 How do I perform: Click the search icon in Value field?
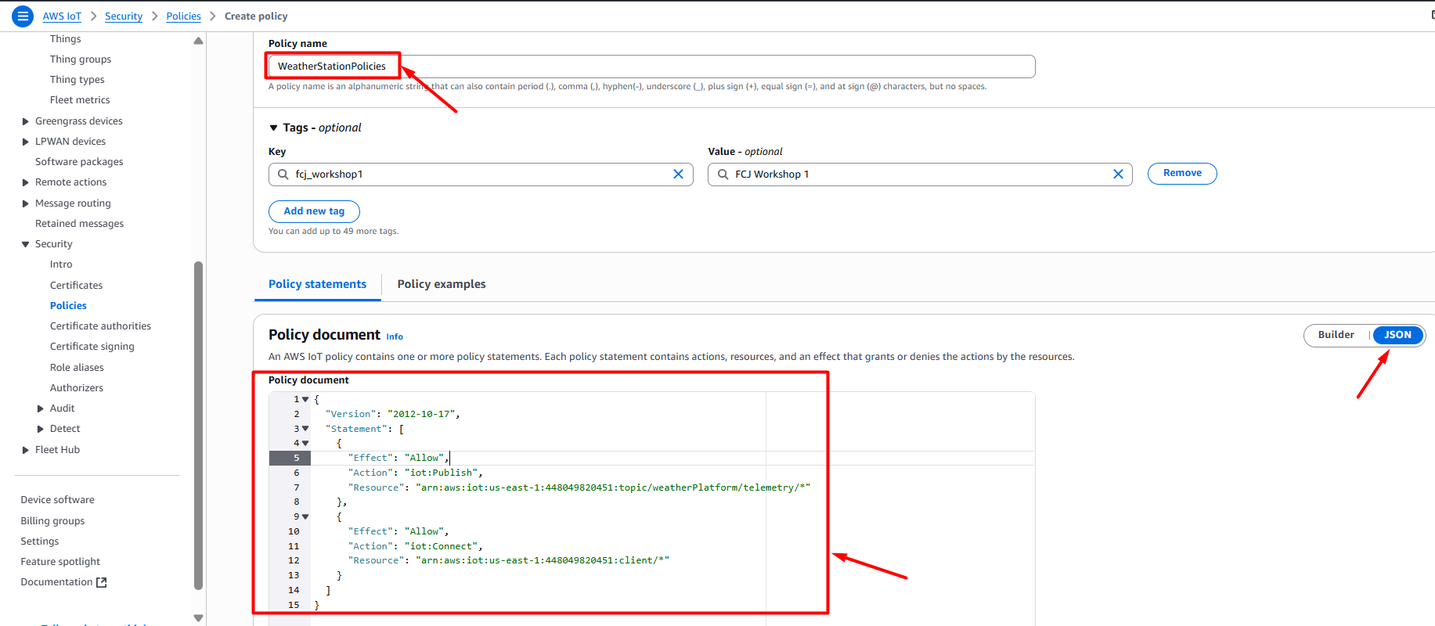[723, 174]
